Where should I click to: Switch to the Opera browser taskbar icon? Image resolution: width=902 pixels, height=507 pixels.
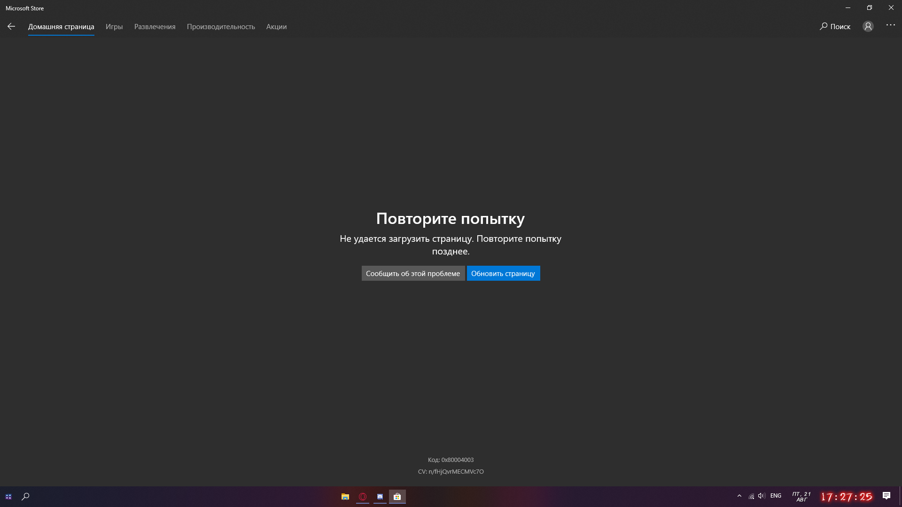coord(363,497)
